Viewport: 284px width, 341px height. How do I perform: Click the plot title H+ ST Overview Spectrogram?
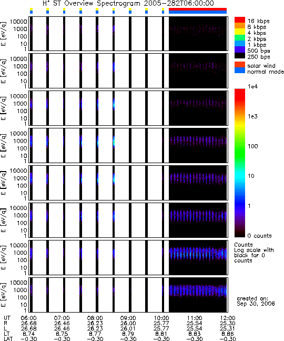click(128, 4)
